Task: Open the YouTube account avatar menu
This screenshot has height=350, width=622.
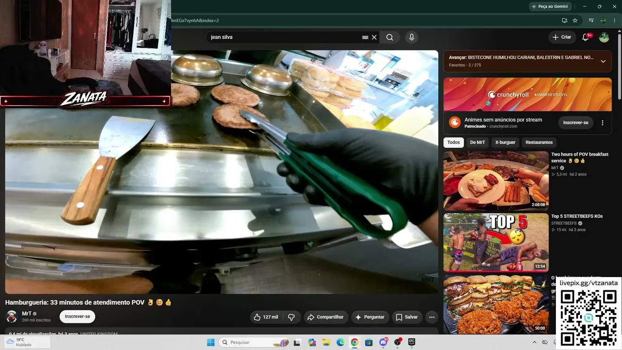Action: pyautogui.click(x=604, y=37)
